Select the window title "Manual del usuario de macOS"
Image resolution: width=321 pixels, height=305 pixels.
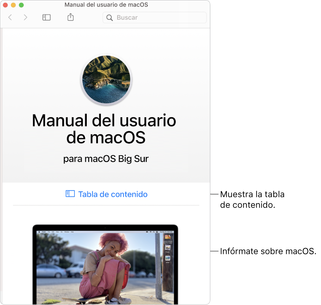click(x=106, y=5)
